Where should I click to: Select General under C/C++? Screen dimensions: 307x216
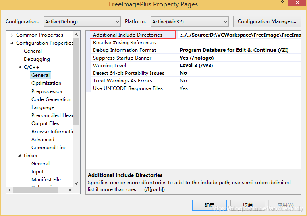pos(40,75)
